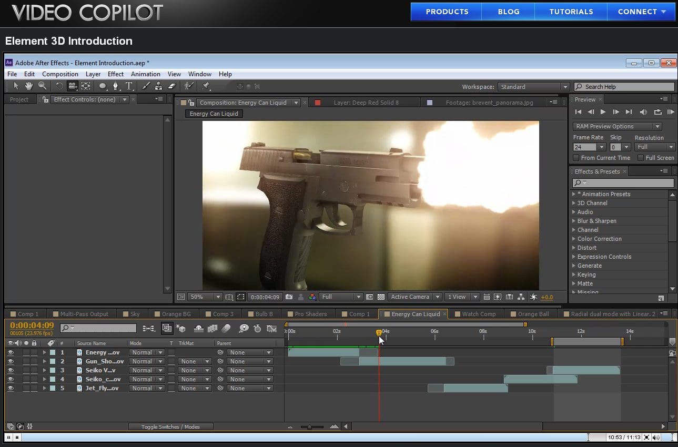
Task: Select the Ellipse shape tool
Action: [103, 86]
